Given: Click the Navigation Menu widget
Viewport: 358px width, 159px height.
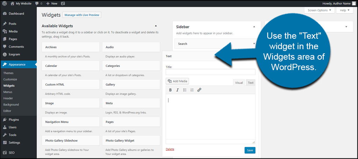Looking at the screenshot, I should click(x=71, y=122).
